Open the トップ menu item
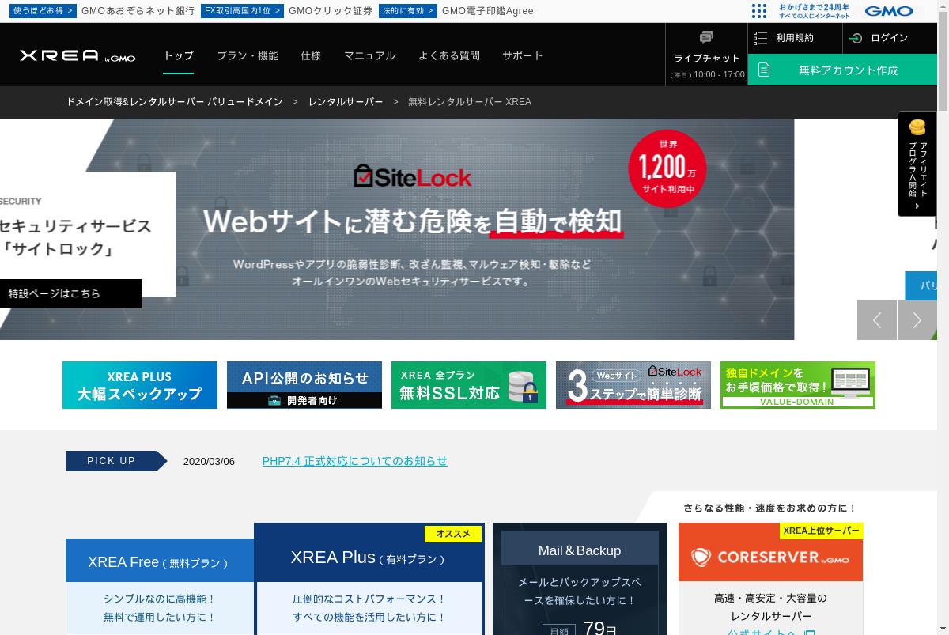The image size is (949, 635). point(179,55)
